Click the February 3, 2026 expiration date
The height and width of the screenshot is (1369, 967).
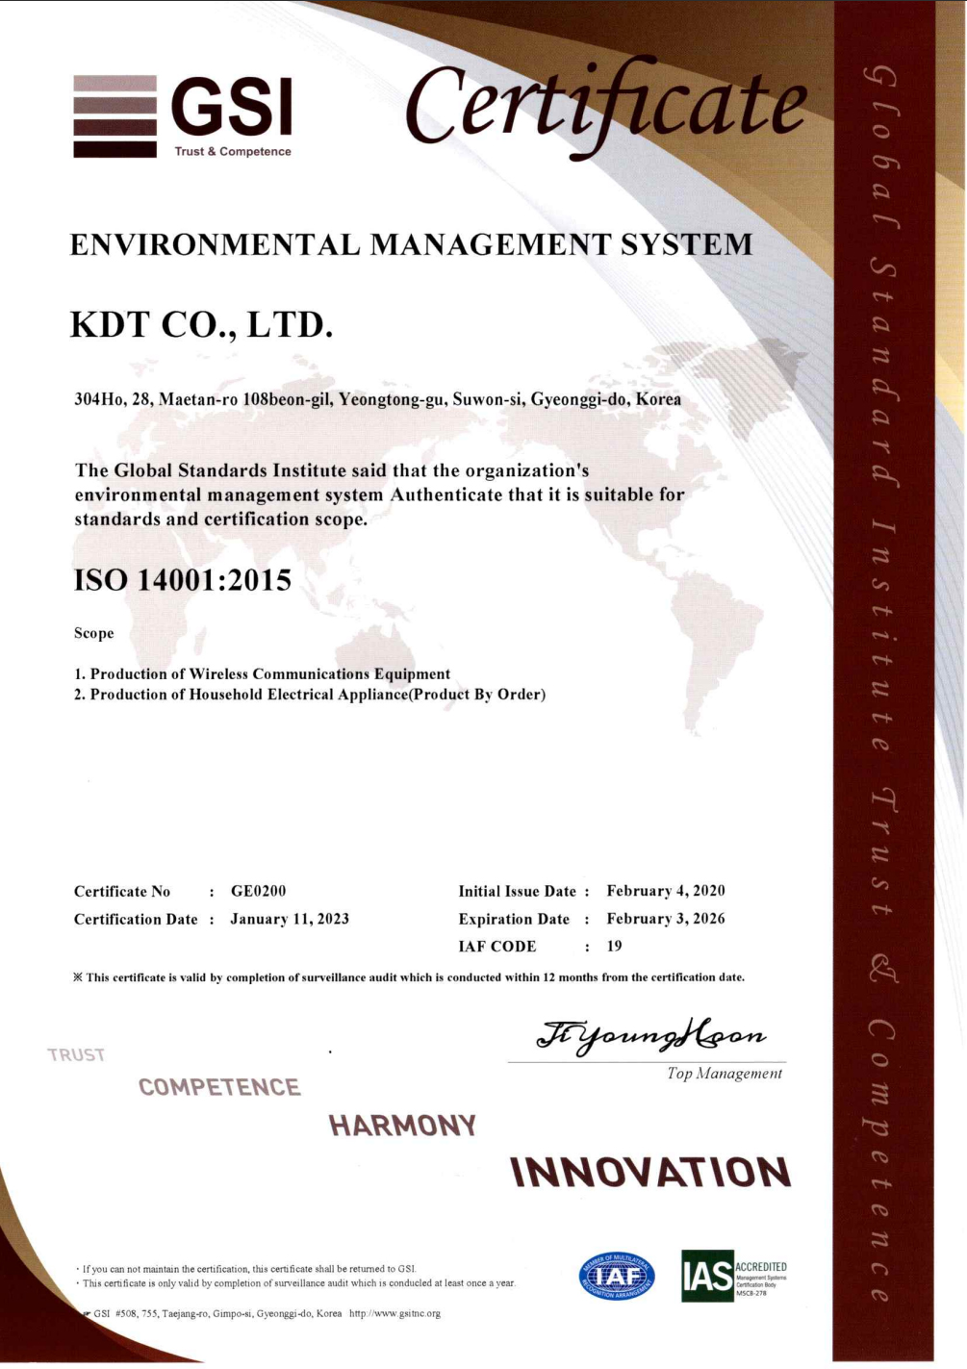pos(666,919)
